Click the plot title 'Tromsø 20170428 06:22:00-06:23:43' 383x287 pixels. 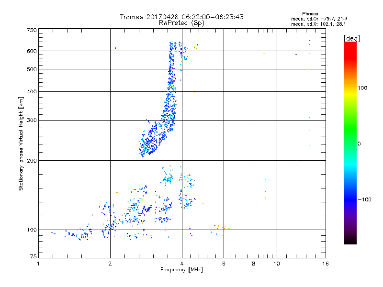(x=181, y=17)
